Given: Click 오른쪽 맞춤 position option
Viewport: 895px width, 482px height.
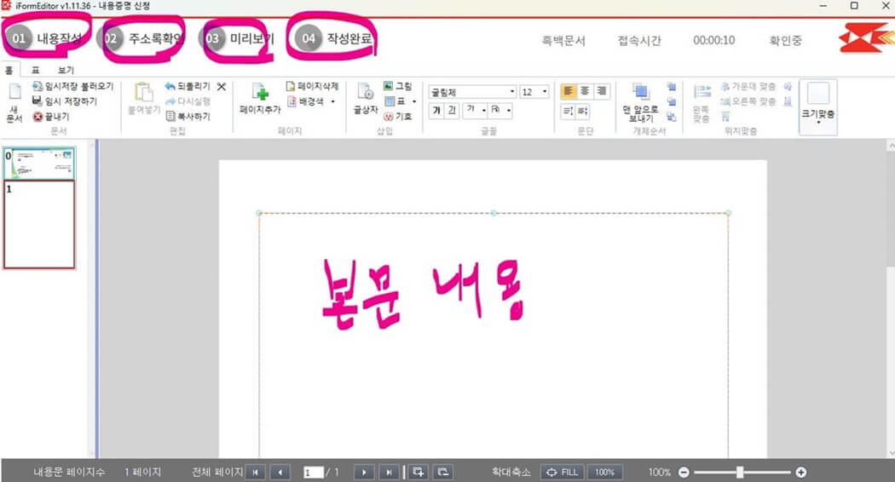Looking at the screenshot, I should pos(748,101).
